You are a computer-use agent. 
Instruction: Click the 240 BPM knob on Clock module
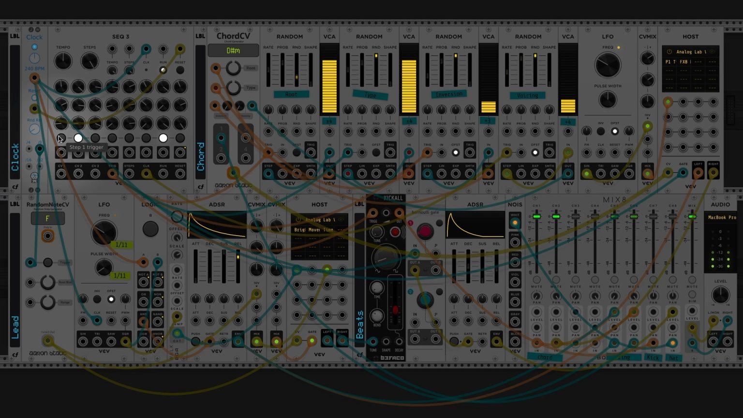(34, 59)
